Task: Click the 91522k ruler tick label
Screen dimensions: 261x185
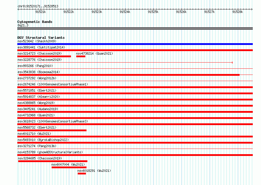Action: [x=69, y=12]
